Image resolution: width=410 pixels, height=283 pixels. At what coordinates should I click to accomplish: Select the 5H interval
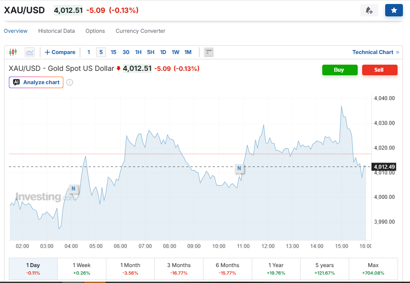point(151,52)
